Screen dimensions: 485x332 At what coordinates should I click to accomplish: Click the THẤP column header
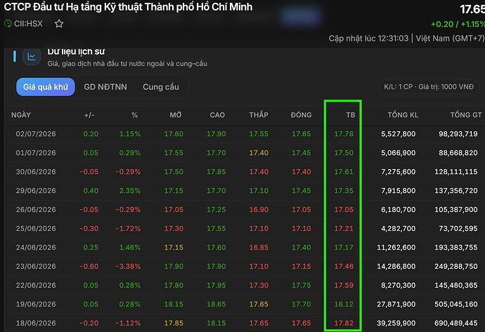click(259, 115)
